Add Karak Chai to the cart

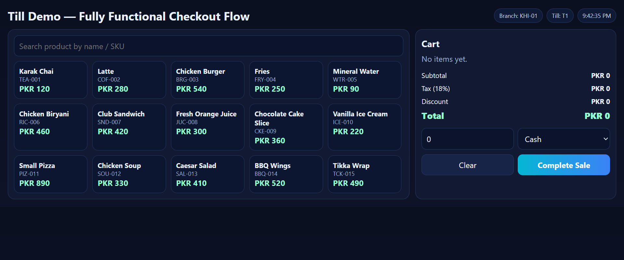tap(51, 80)
